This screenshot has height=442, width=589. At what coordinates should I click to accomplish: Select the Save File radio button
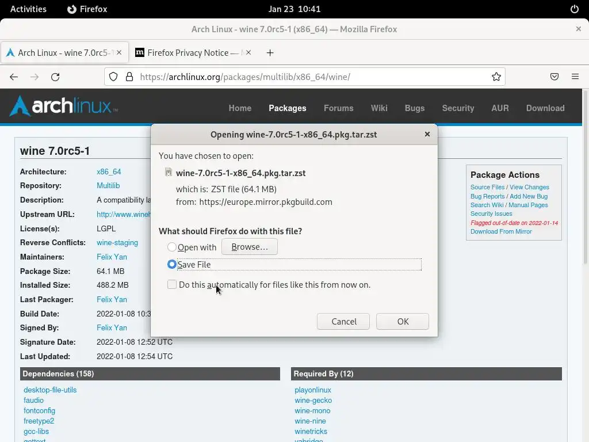(x=171, y=264)
